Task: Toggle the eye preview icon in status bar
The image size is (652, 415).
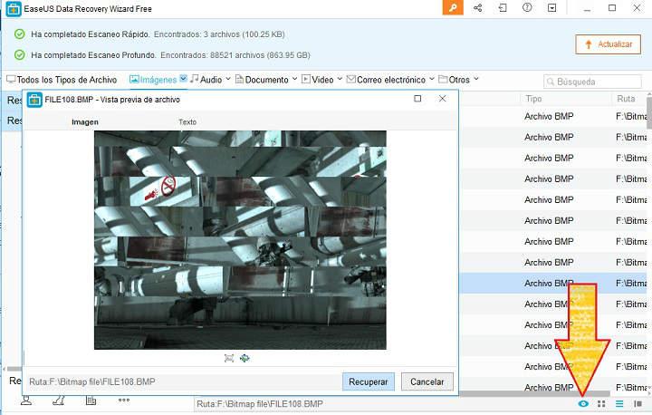Action: point(583,403)
